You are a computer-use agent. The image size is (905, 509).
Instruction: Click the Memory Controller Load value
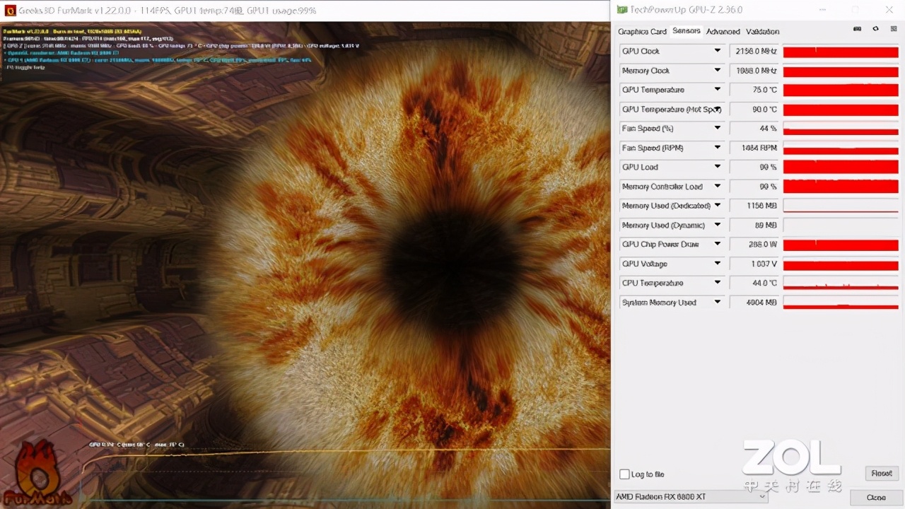[x=754, y=187]
